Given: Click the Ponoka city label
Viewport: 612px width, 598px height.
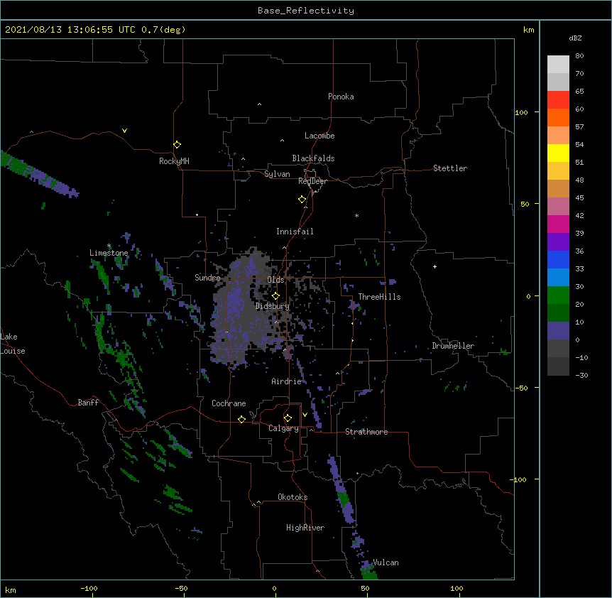Looking at the screenshot, I should point(341,97).
